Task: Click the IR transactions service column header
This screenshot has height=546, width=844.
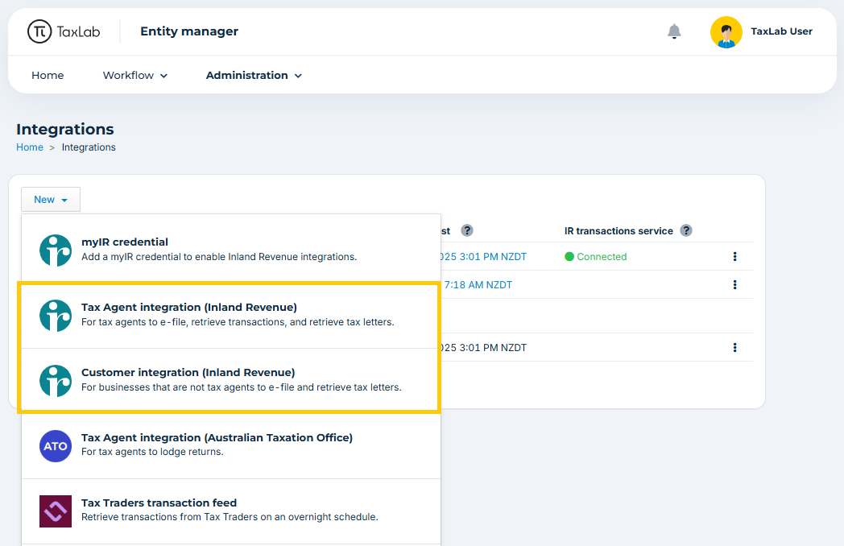Action: coord(619,231)
